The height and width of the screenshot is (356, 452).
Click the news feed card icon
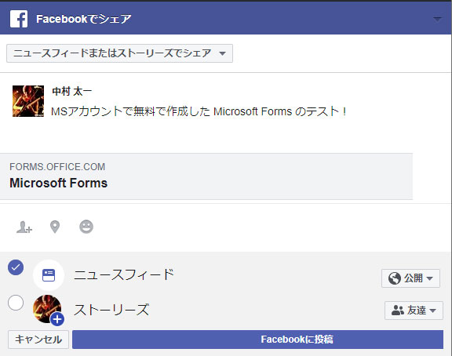tap(49, 275)
